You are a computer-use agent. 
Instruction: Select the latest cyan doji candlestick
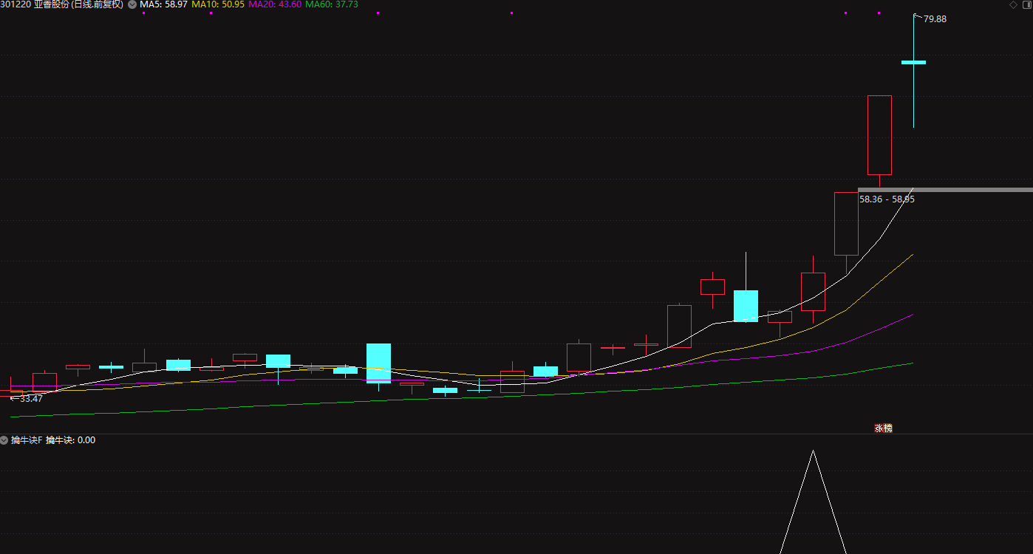pyautogui.click(x=913, y=63)
